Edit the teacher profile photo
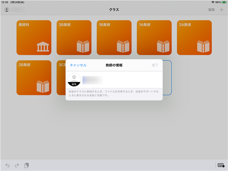This screenshot has height=171, width=228. click(x=74, y=80)
